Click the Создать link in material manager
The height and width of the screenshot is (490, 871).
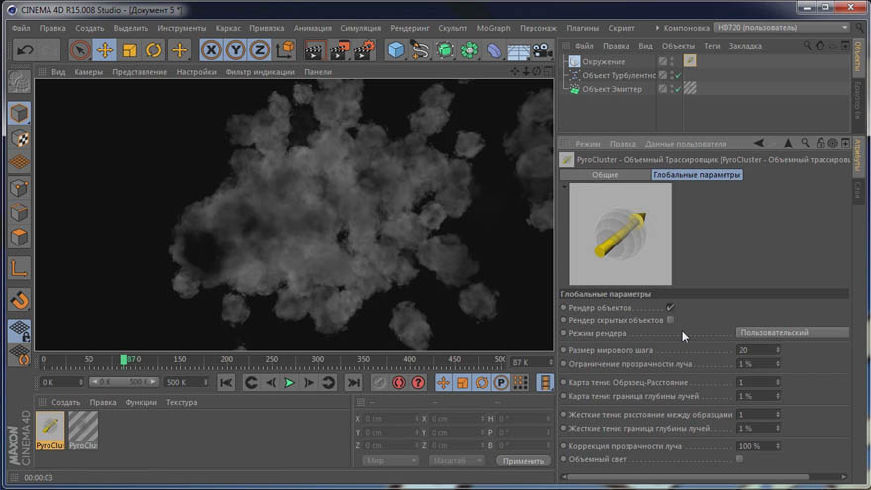pyautogui.click(x=65, y=402)
